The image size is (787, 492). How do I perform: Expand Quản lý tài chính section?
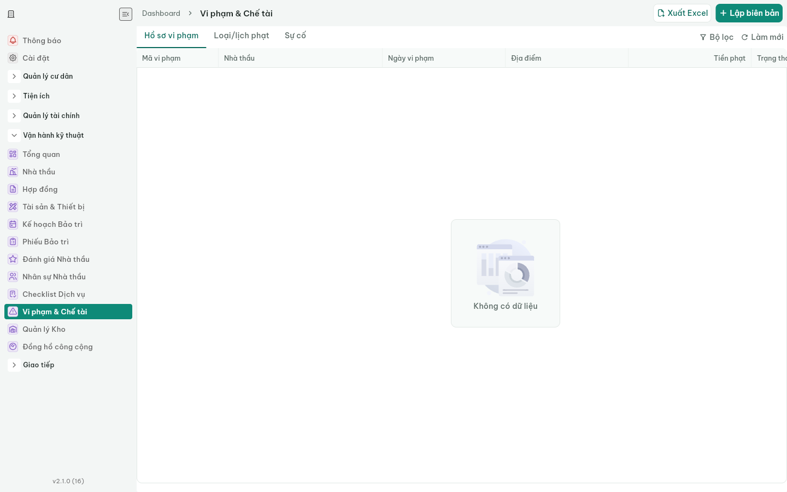[x=14, y=116]
